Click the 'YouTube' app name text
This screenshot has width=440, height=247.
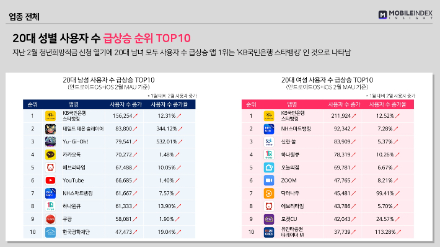pos(73,181)
